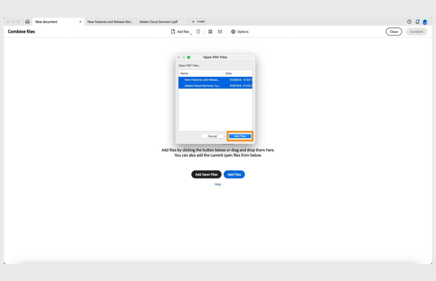Cancel the Open PDF Files dialog

click(x=212, y=136)
